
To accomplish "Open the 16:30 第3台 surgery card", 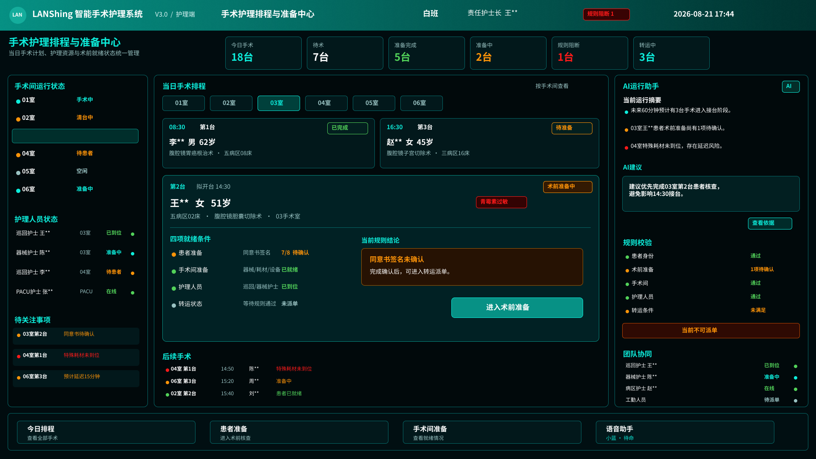I will click(489, 143).
